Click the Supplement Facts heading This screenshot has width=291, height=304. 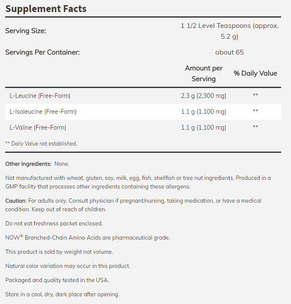click(46, 9)
